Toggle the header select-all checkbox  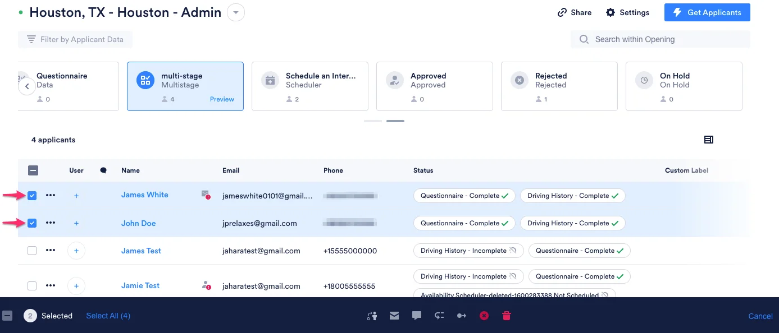point(33,170)
